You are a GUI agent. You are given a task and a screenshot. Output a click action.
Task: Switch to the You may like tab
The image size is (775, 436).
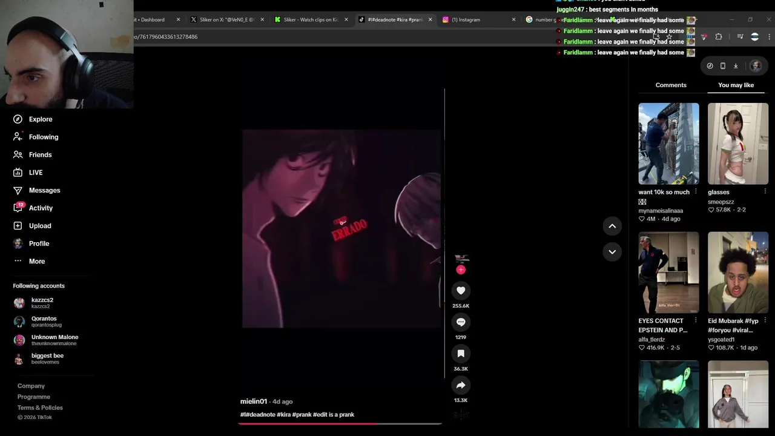coord(736,85)
